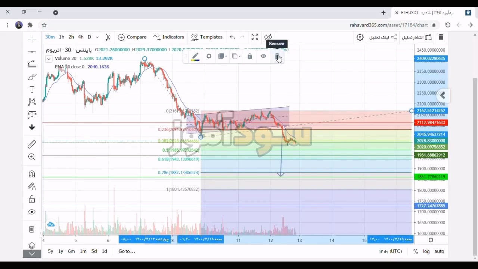The width and height of the screenshot is (478, 269).
Task: Expand the left toolbar bottom chevron
Action: point(32,254)
